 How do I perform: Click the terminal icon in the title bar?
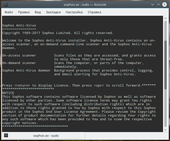(5, 5)
